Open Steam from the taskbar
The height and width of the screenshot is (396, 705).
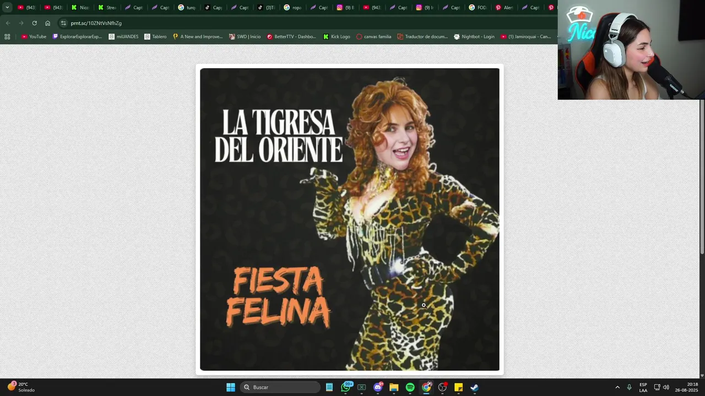(x=474, y=387)
